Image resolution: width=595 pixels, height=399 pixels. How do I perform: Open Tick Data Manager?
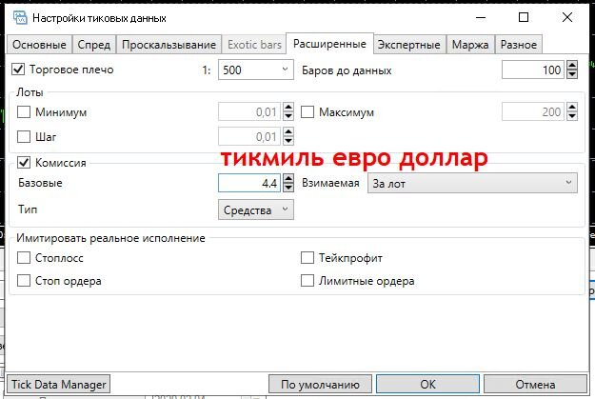point(58,384)
